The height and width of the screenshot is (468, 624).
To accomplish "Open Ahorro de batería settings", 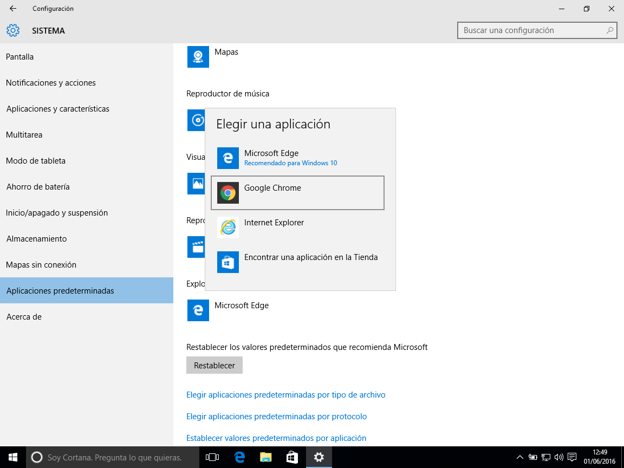I will [87, 187].
